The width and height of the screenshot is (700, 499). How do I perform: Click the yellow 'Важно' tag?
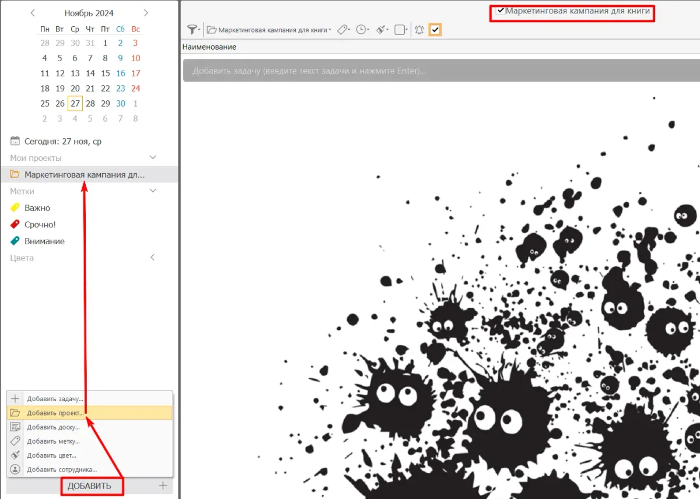(x=37, y=208)
